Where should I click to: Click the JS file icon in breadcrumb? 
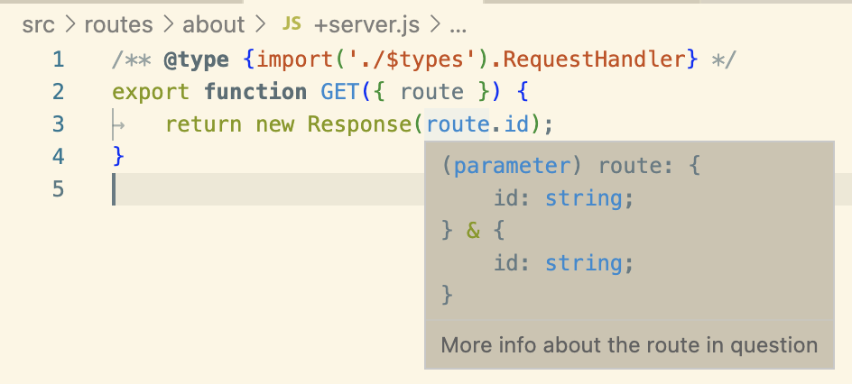[292, 23]
